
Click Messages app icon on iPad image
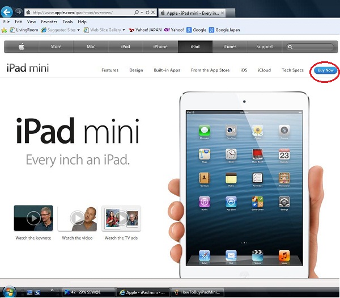point(204,131)
